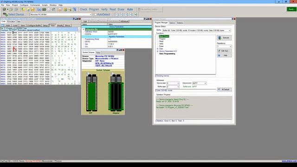Click the Ready status indicator at top right

pos(292,9)
